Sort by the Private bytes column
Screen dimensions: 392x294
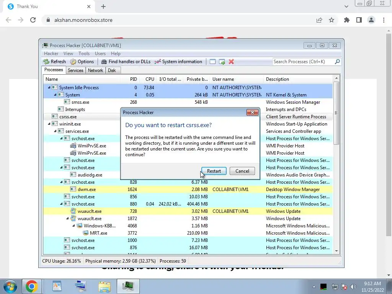click(x=197, y=79)
